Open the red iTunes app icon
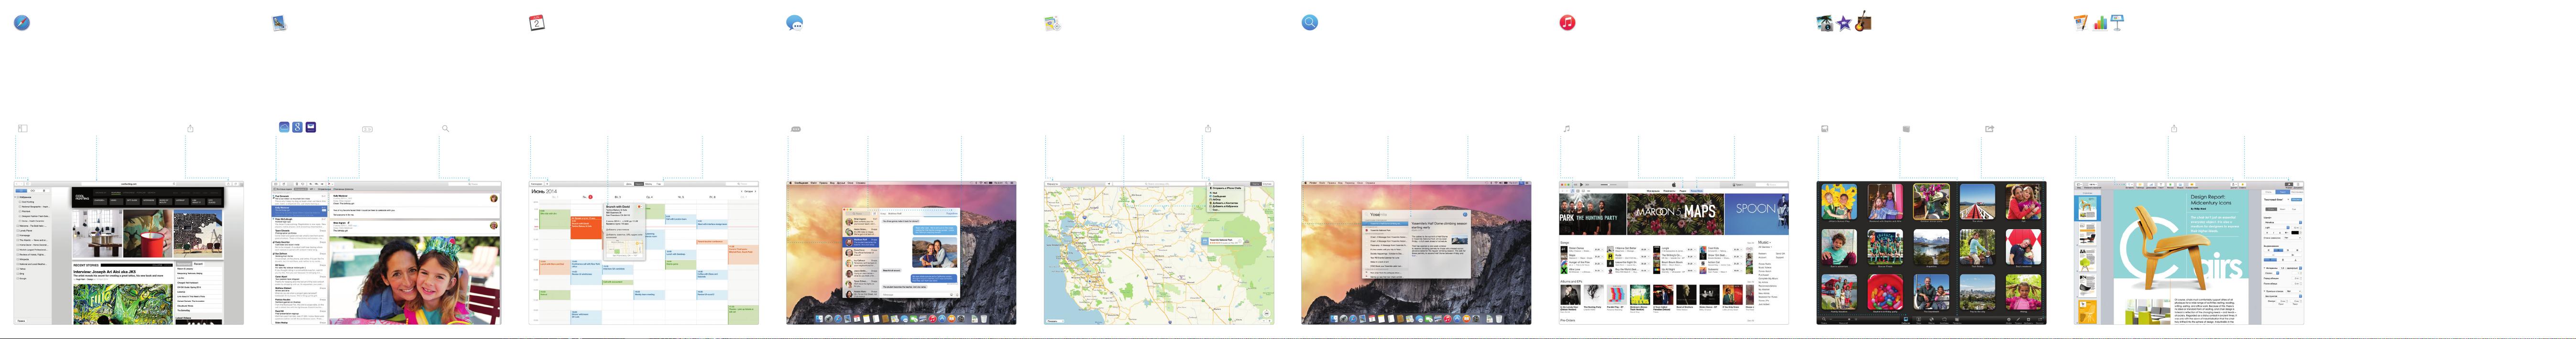2576x339 pixels. 1568,22
